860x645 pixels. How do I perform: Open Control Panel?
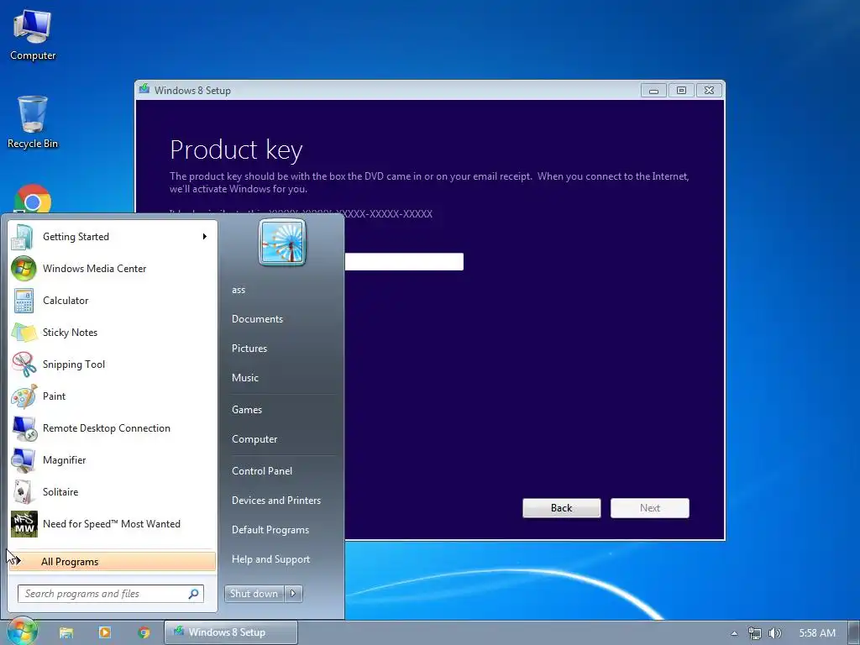click(262, 471)
